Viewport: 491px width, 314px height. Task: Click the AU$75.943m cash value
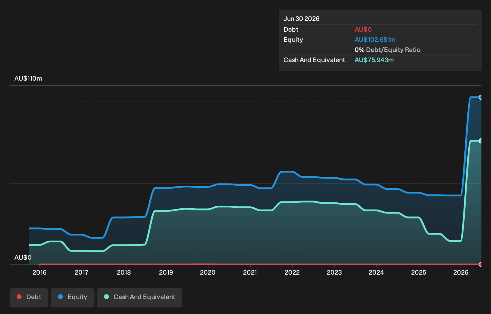point(374,60)
